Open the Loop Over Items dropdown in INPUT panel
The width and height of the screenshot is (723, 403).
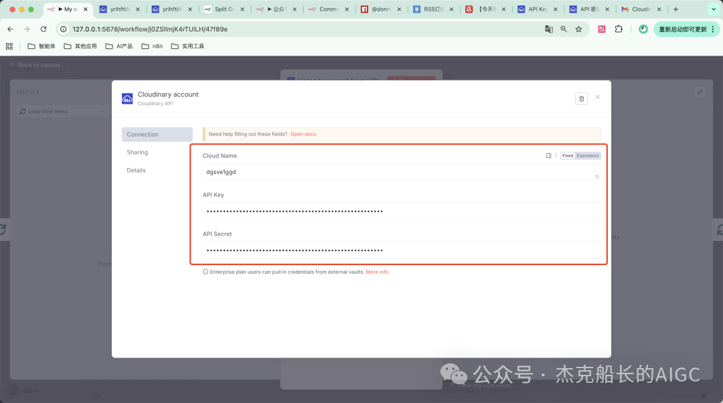63,112
